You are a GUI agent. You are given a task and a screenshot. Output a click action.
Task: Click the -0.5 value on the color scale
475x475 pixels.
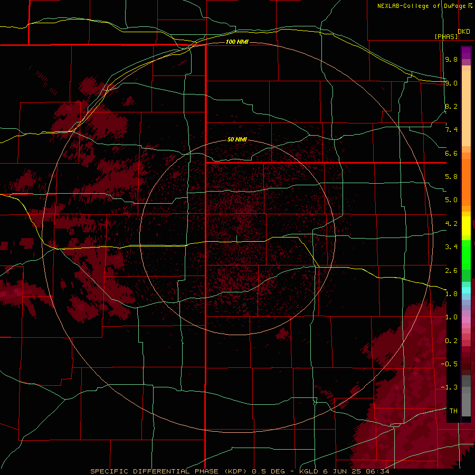pos(449,364)
